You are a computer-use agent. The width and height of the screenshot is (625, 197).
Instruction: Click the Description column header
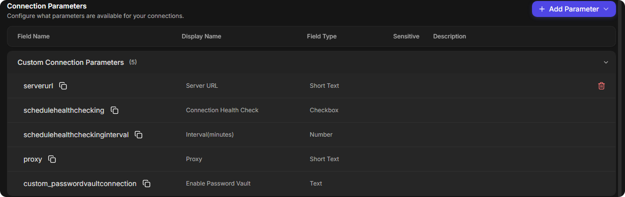[449, 36]
